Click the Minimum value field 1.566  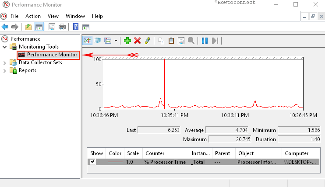(299, 130)
